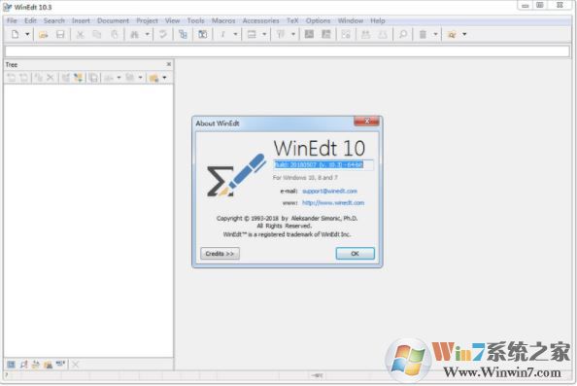Open the http://www.winedt.com link
This screenshot has height=386, width=577.
tap(333, 202)
